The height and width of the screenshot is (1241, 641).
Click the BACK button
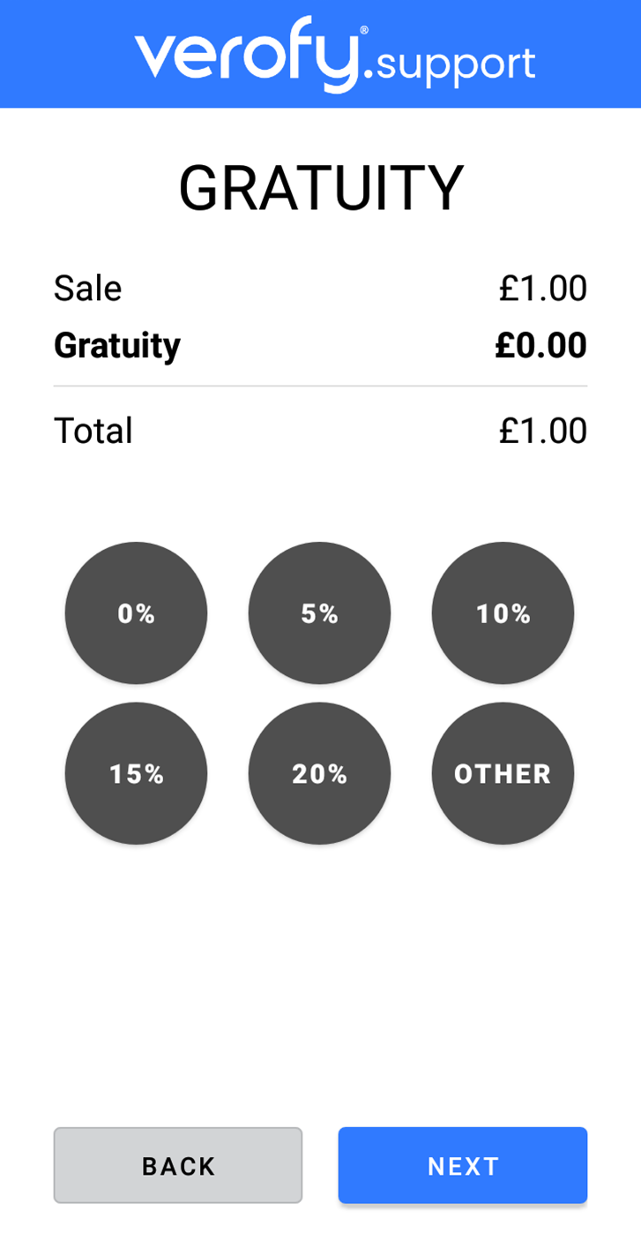(x=178, y=1165)
